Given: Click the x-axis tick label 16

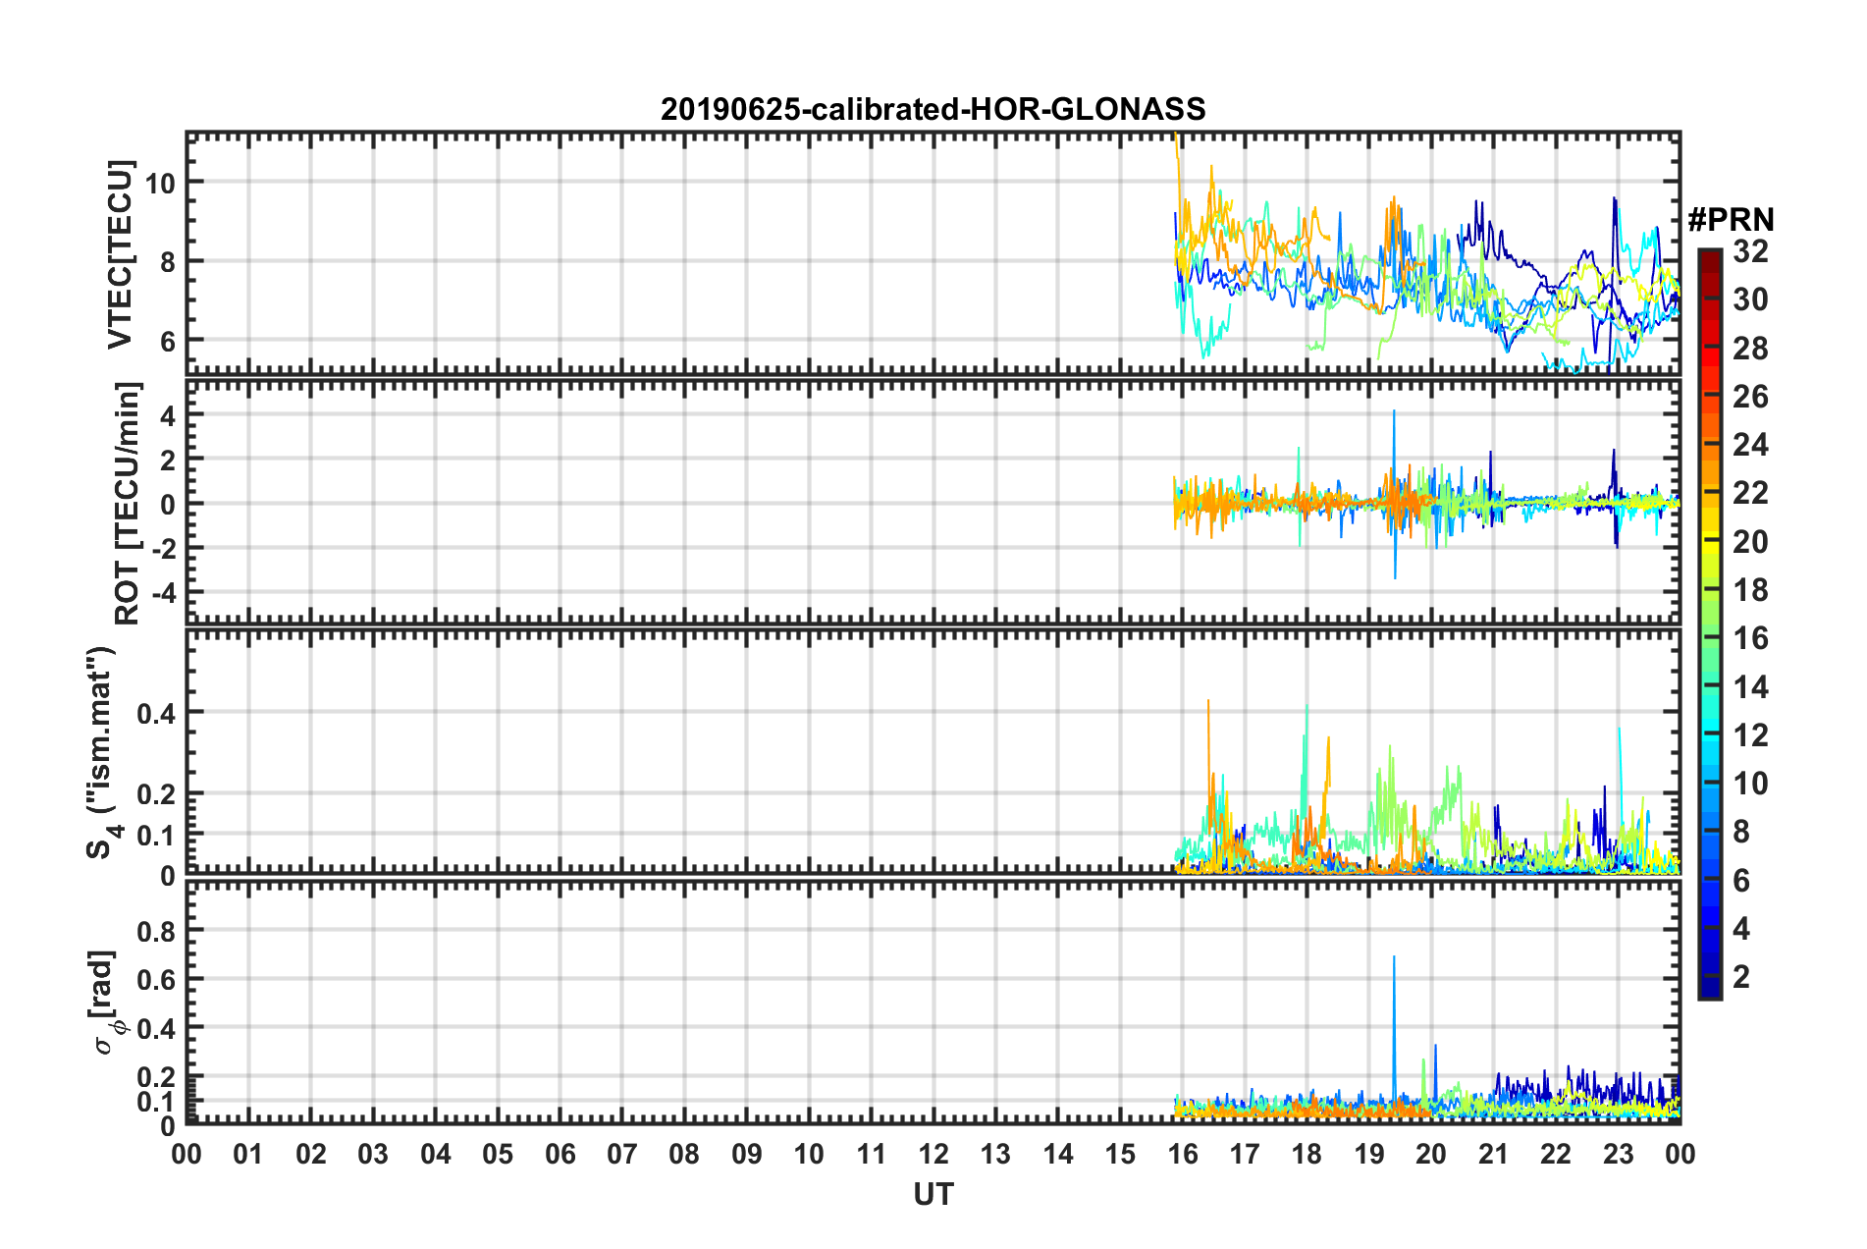Looking at the screenshot, I should click(x=1183, y=1154).
